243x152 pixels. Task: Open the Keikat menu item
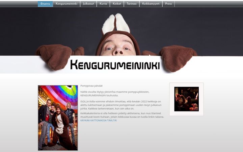coord(117,4)
